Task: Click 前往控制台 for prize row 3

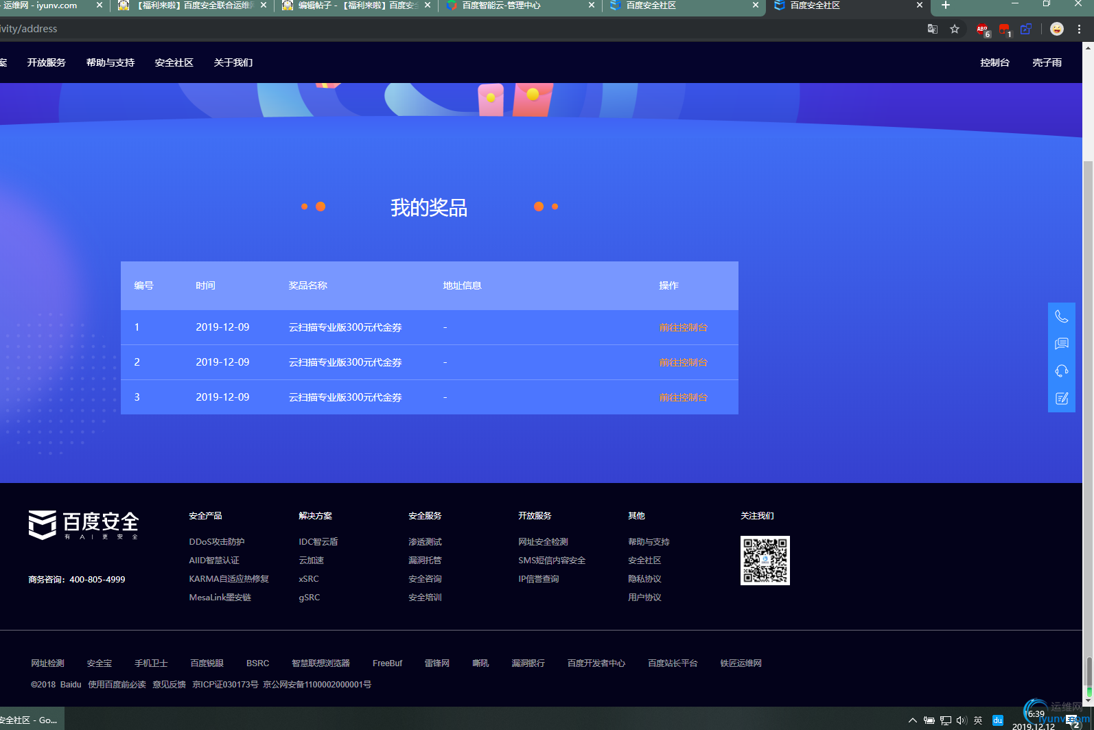Action: tap(684, 397)
